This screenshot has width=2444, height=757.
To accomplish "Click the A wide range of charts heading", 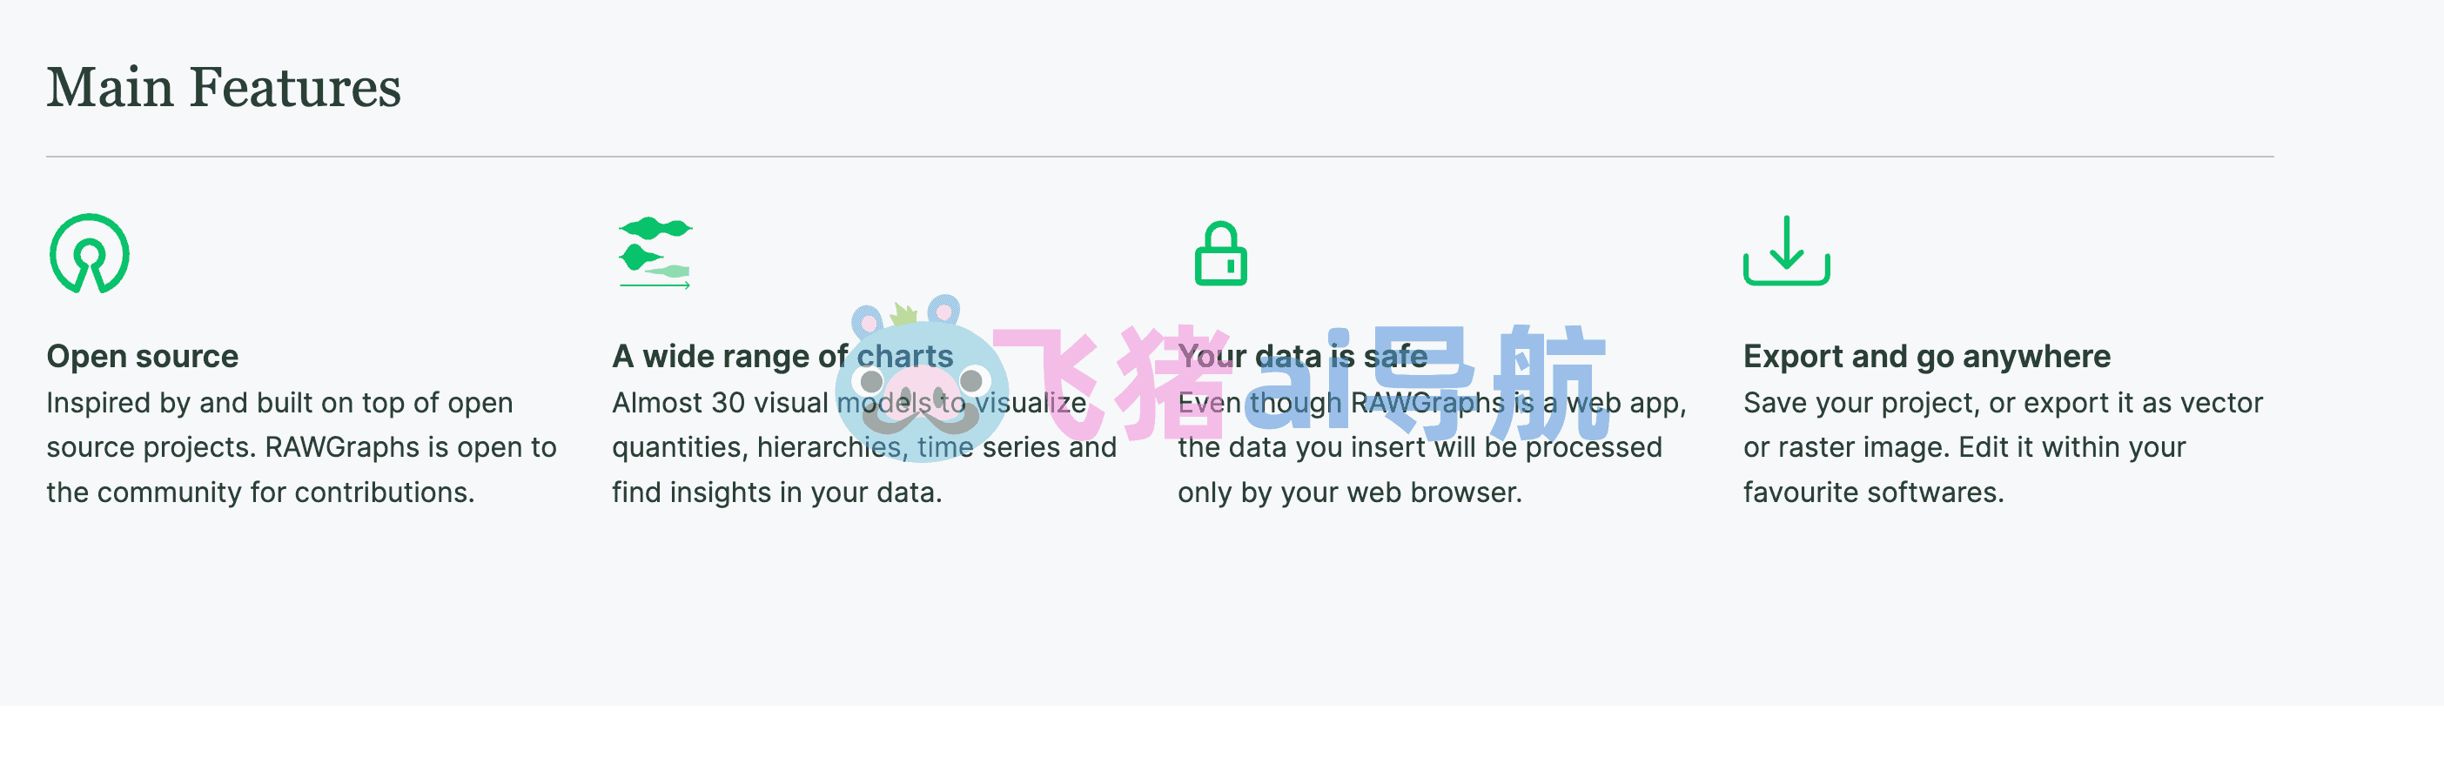I will (x=782, y=357).
